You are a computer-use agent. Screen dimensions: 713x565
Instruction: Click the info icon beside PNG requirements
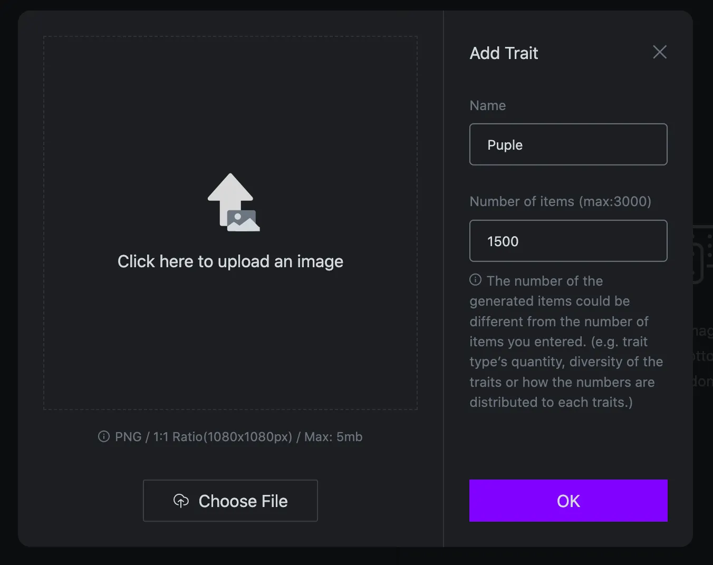click(x=104, y=436)
